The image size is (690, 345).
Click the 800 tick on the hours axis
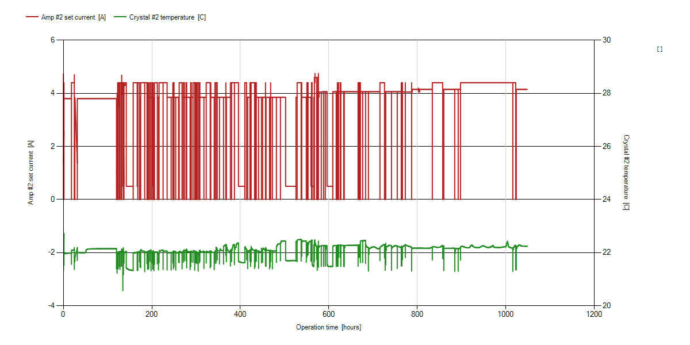pyautogui.click(x=417, y=315)
